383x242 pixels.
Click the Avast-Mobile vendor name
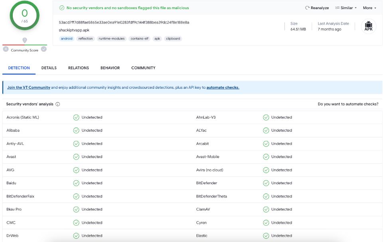[x=207, y=157]
